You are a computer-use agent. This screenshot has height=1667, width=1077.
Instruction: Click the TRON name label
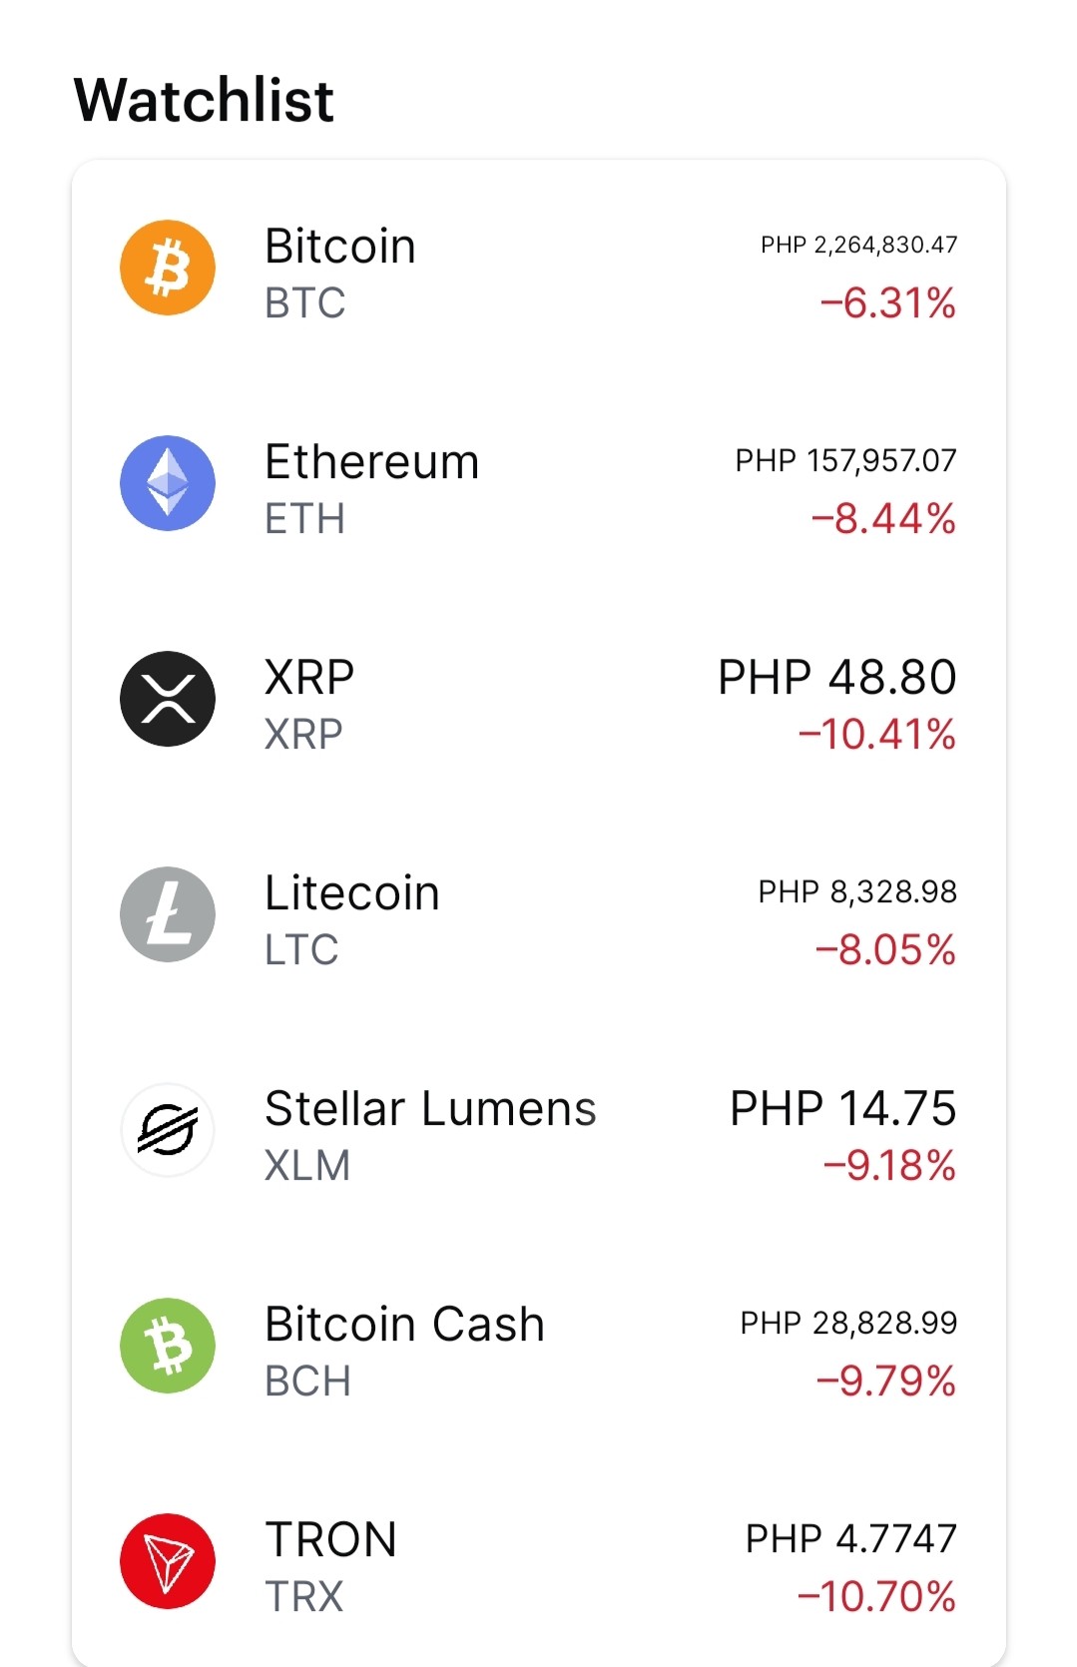click(331, 1539)
